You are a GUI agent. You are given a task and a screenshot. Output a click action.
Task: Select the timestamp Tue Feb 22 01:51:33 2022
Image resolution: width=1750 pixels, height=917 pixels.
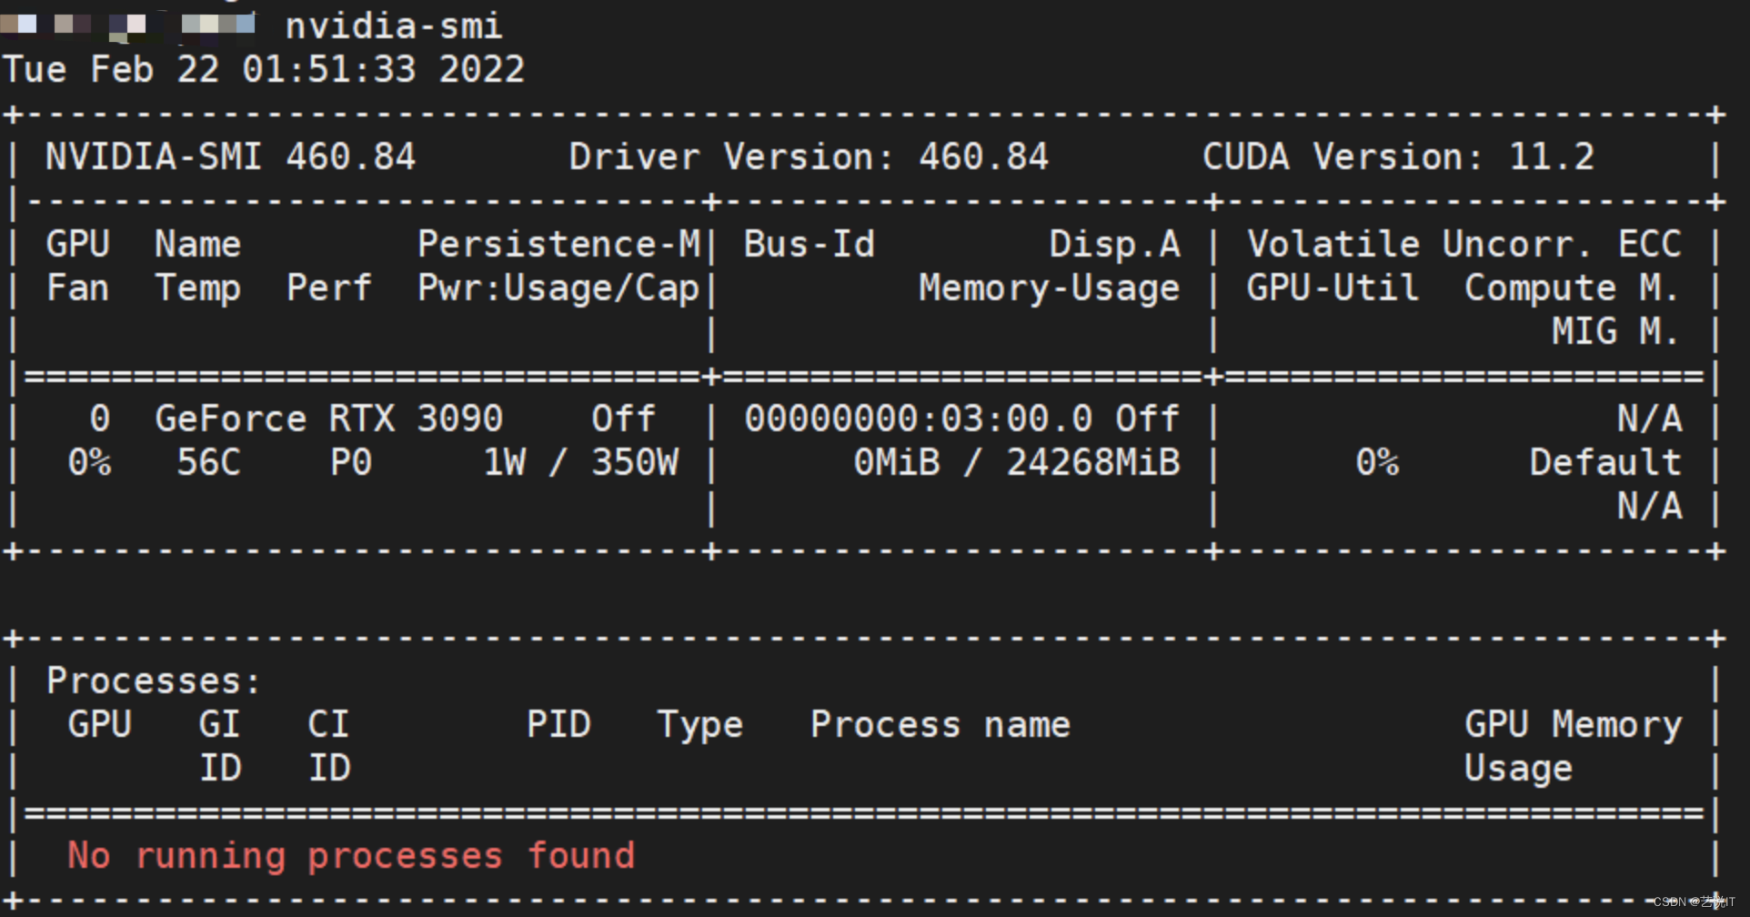click(265, 70)
